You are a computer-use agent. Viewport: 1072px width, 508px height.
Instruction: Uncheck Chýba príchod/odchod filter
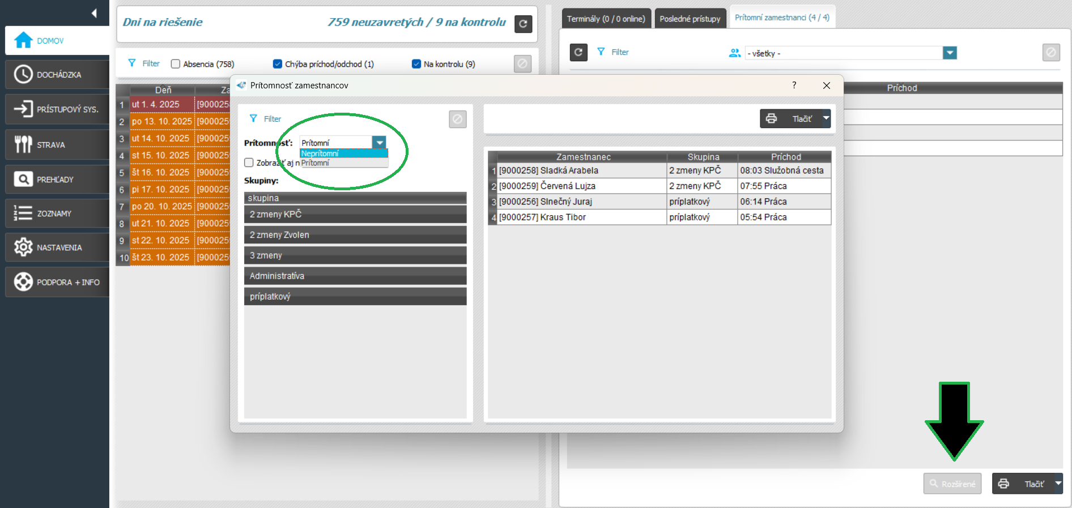click(278, 64)
